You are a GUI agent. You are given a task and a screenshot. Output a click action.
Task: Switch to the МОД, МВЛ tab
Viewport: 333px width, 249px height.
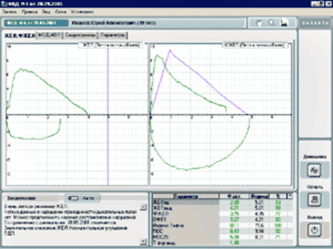click(x=50, y=35)
